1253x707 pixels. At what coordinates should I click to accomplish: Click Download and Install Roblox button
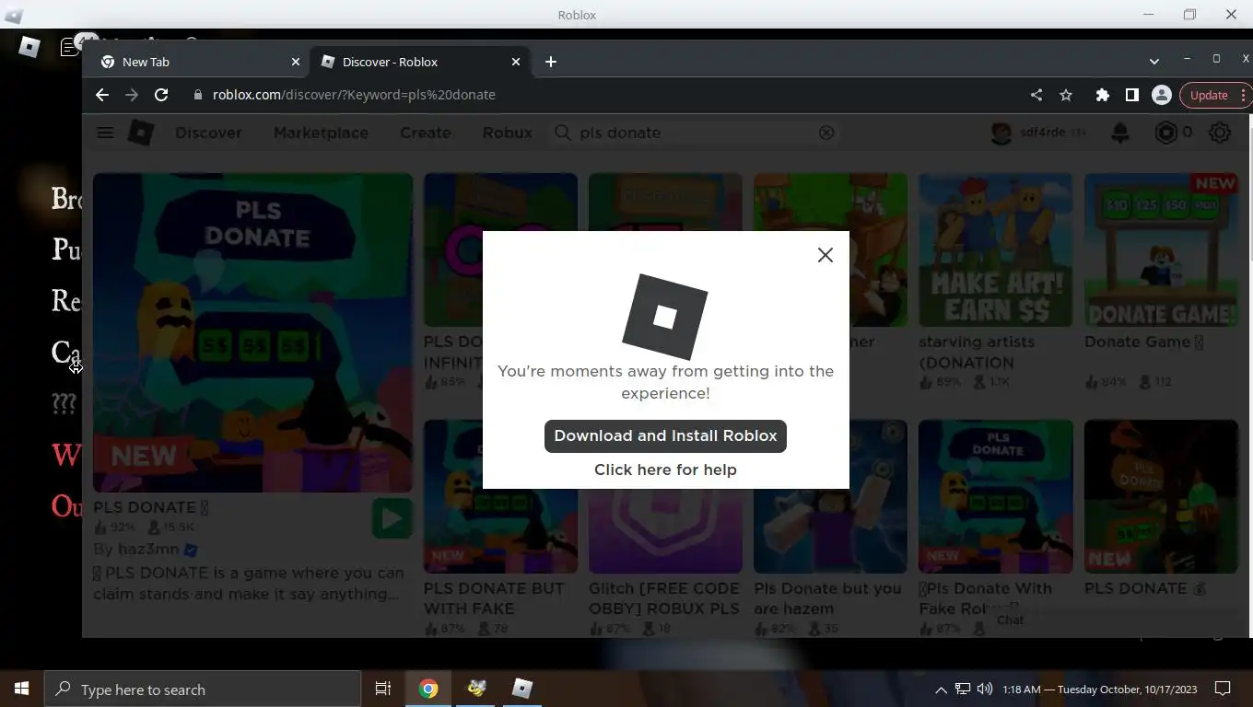(x=665, y=435)
